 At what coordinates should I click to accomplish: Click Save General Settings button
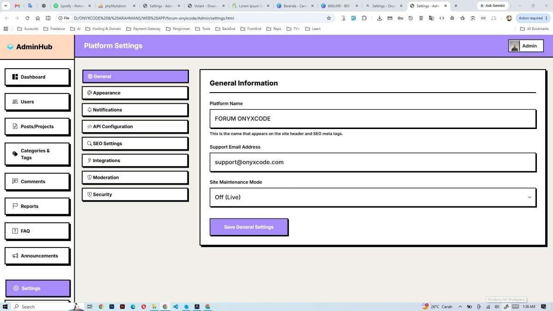coord(249,227)
